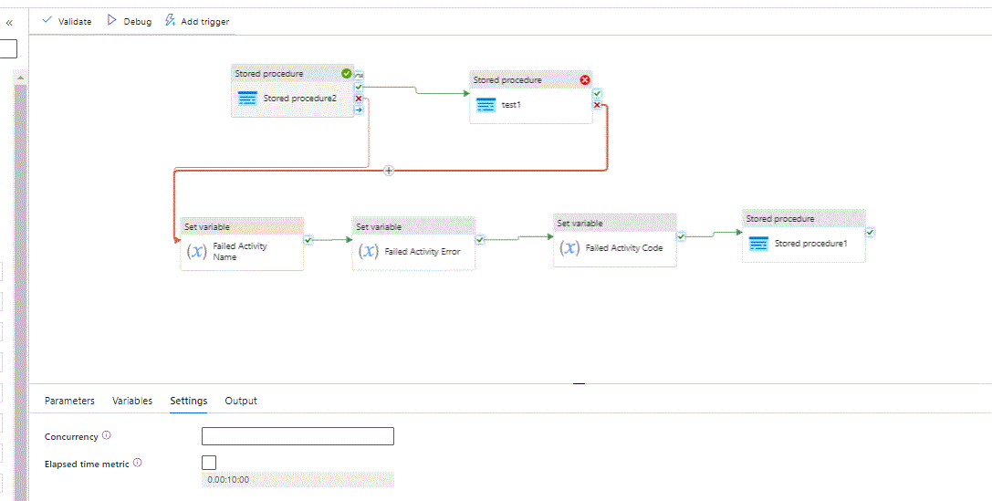Viewport: 992px width, 501px height.
Task: Collapse the left side panel
Action: pos(9,23)
